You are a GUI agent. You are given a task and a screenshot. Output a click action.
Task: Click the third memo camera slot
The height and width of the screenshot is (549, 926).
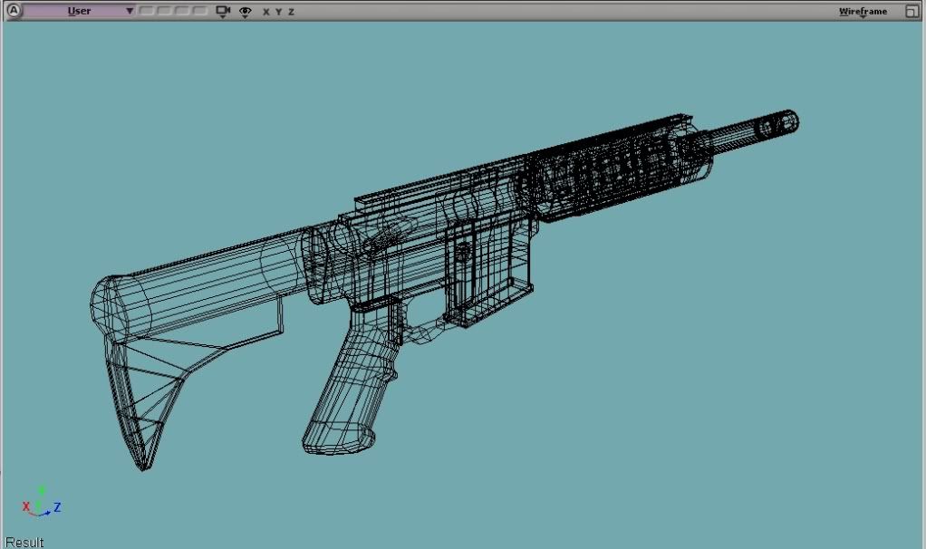(182, 11)
